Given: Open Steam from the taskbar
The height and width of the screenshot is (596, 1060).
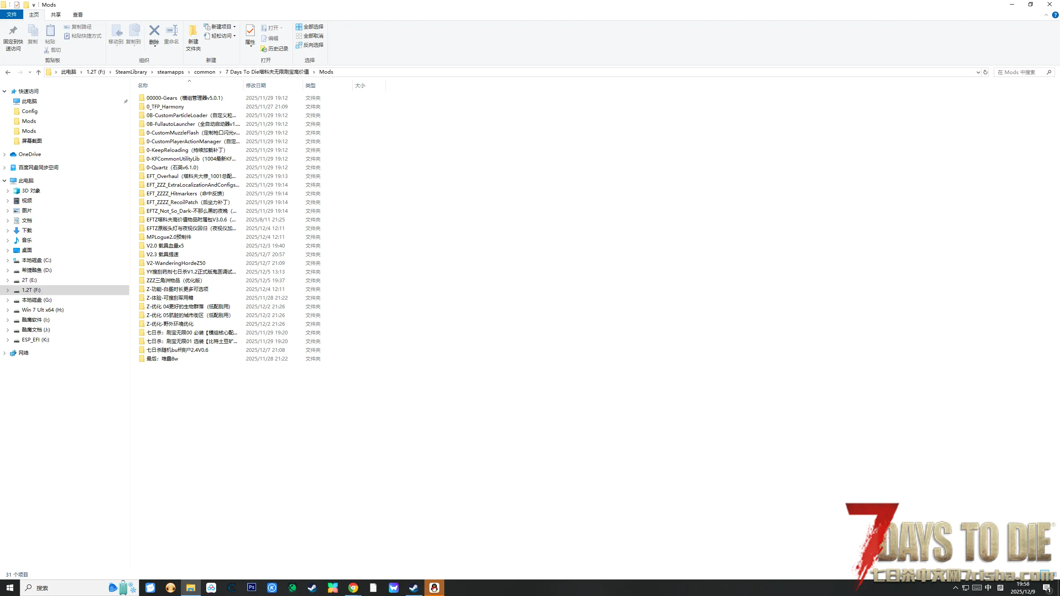Looking at the screenshot, I should click(x=312, y=588).
